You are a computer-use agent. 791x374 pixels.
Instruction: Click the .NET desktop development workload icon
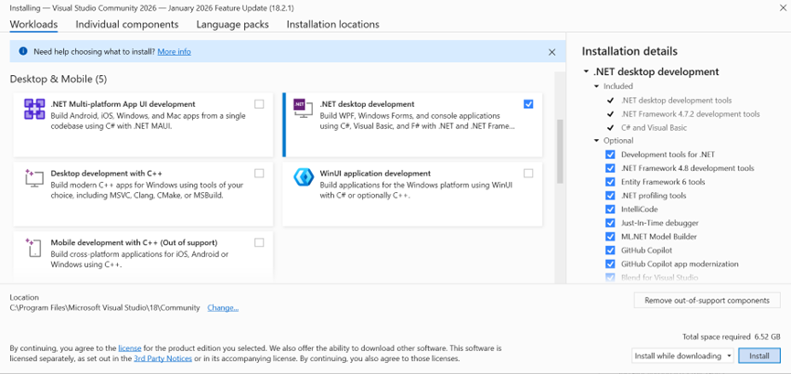pos(304,109)
